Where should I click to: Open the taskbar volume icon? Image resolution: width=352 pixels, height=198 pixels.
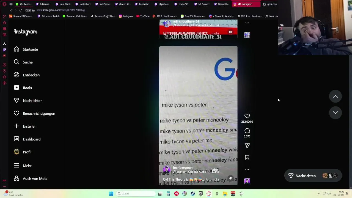pos(329,194)
